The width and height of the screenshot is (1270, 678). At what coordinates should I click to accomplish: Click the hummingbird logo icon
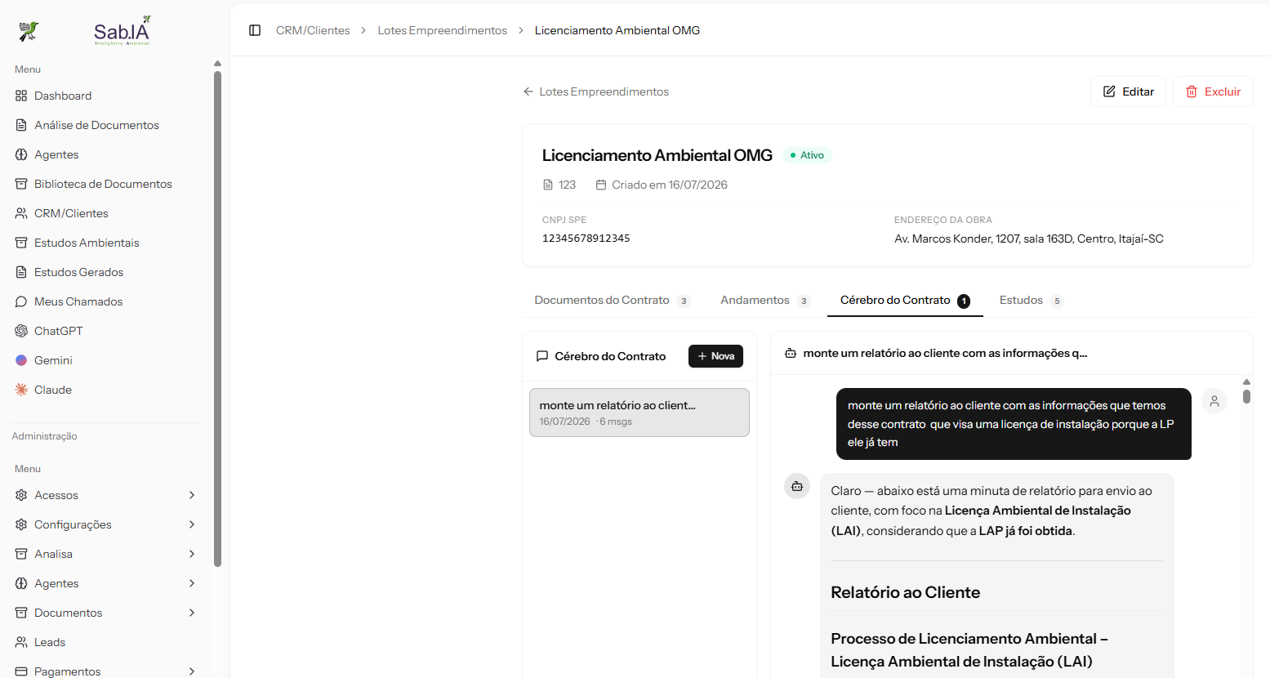pyautogui.click(x=29, y=31)
